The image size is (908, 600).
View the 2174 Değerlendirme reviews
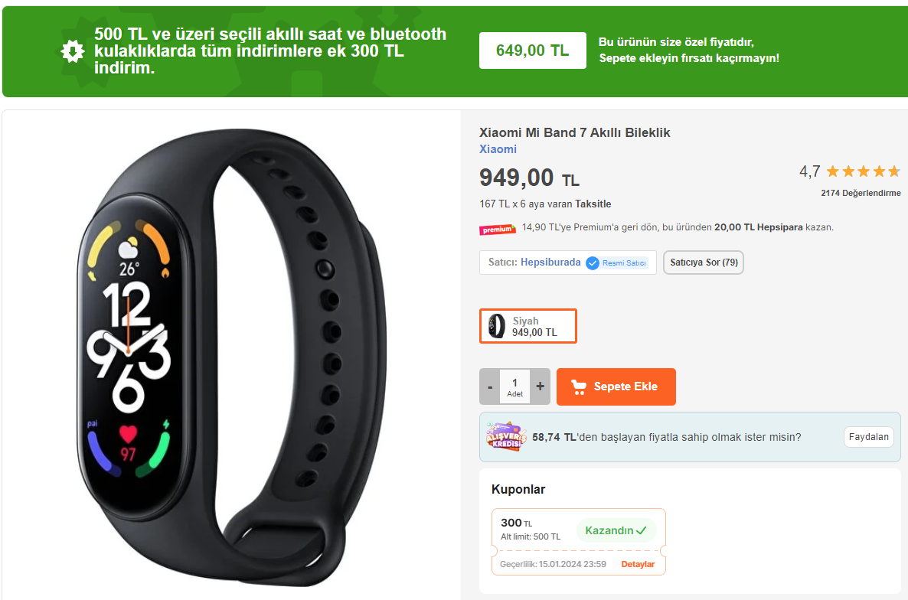[861, 194]
